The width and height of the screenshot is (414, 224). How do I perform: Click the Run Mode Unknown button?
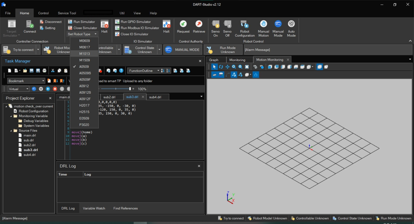tap(223, 50)
